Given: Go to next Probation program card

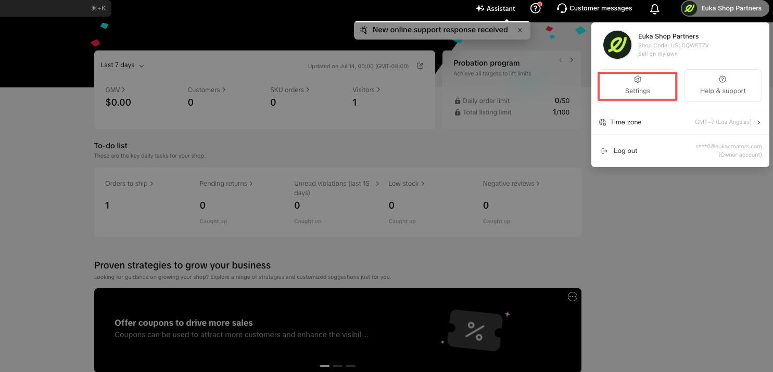Looking at the screenshot, I should [x=572, y=60].
